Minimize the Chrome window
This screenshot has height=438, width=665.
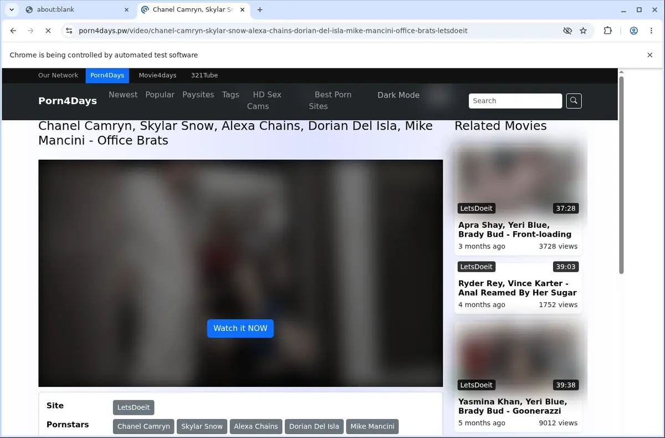click(x=624, y=9)
